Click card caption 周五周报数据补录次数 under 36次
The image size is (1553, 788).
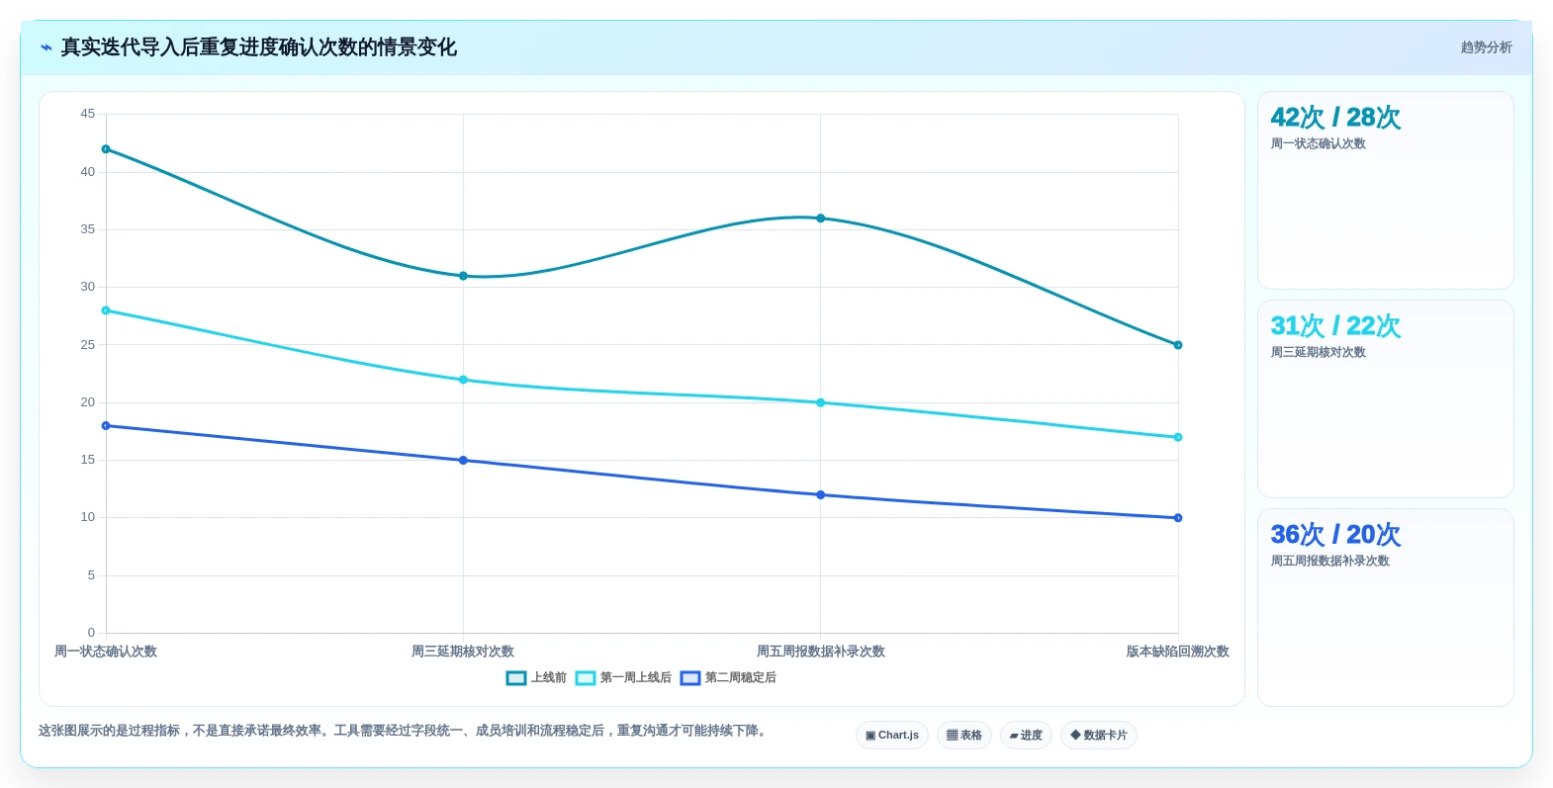(1329, 561)
